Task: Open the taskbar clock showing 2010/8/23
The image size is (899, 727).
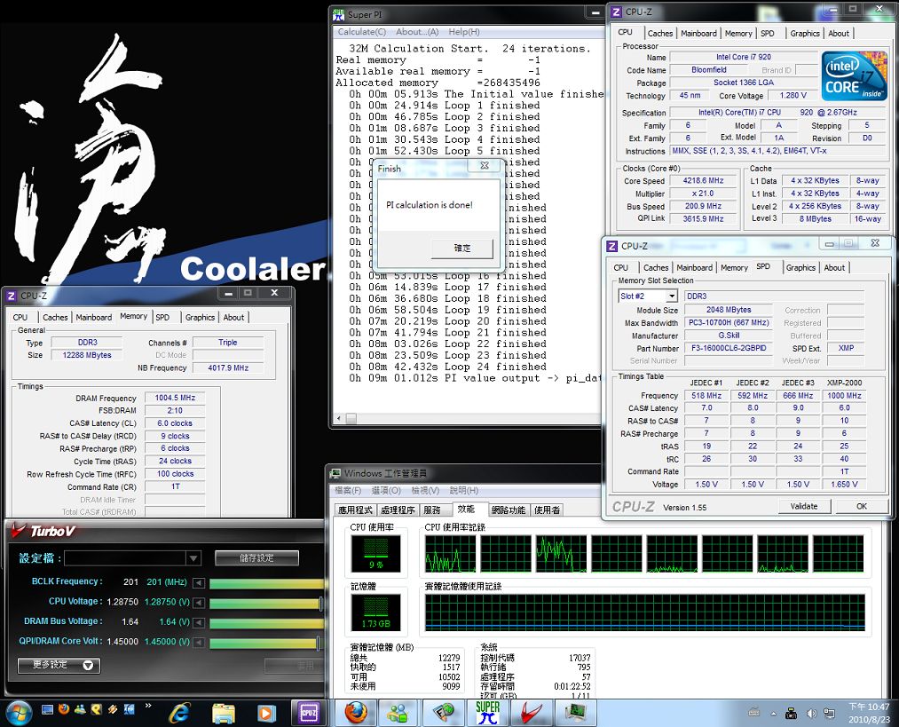Action: [869, 713]
